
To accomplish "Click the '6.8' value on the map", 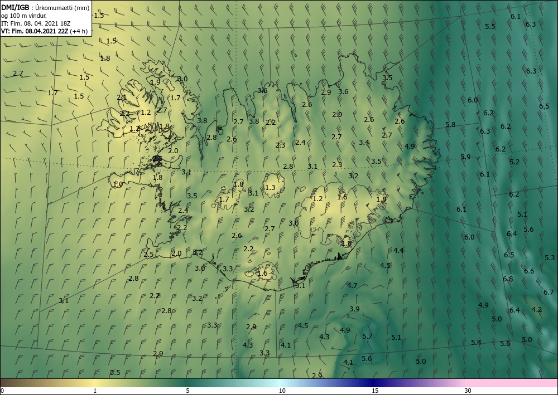I will click(508, 279).
